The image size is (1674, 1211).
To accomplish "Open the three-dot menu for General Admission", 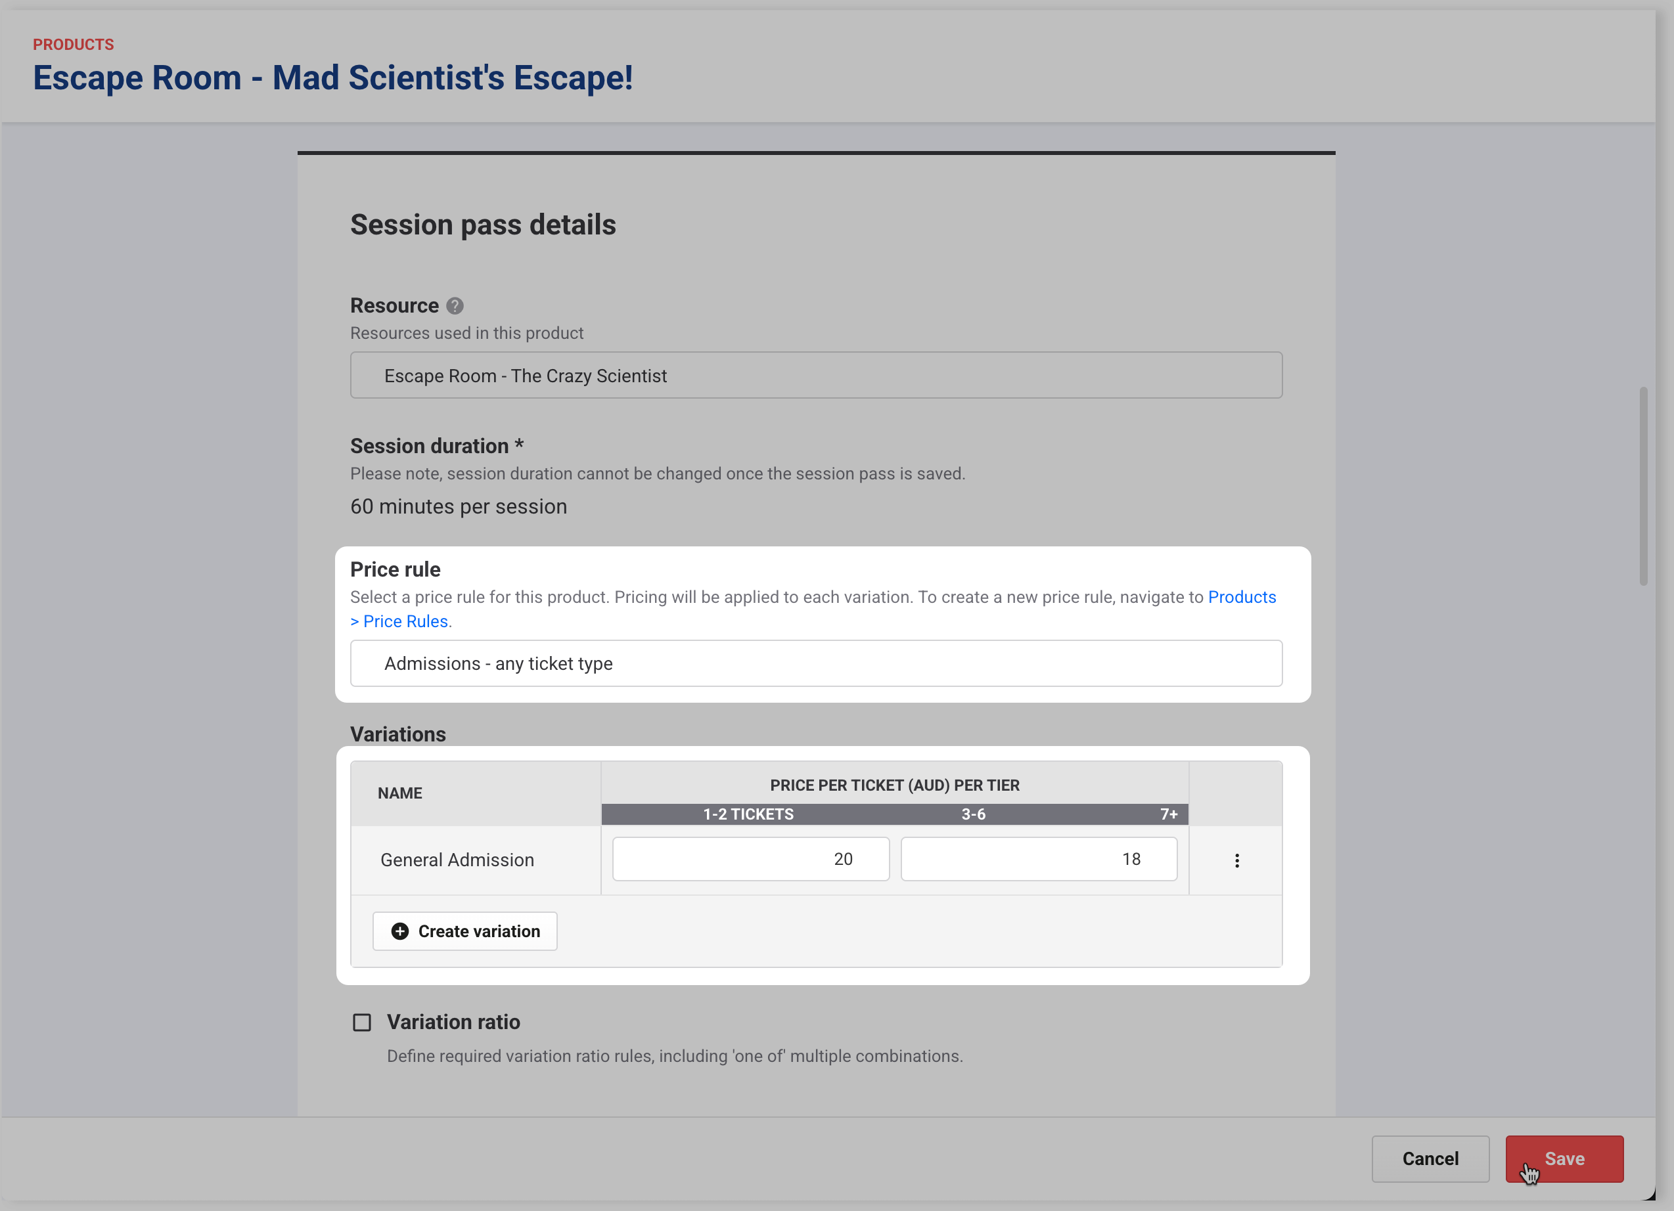I will pyautogui.click(x=1236, y=860).
